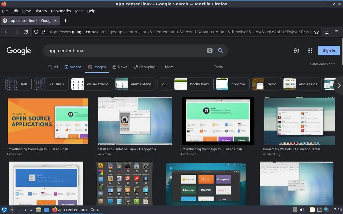
Task: Open network status tray icon
Action: (x=319, y=210)
